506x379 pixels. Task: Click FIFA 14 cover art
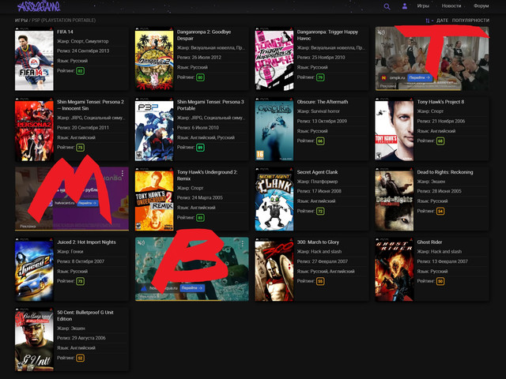click(34, 58)
